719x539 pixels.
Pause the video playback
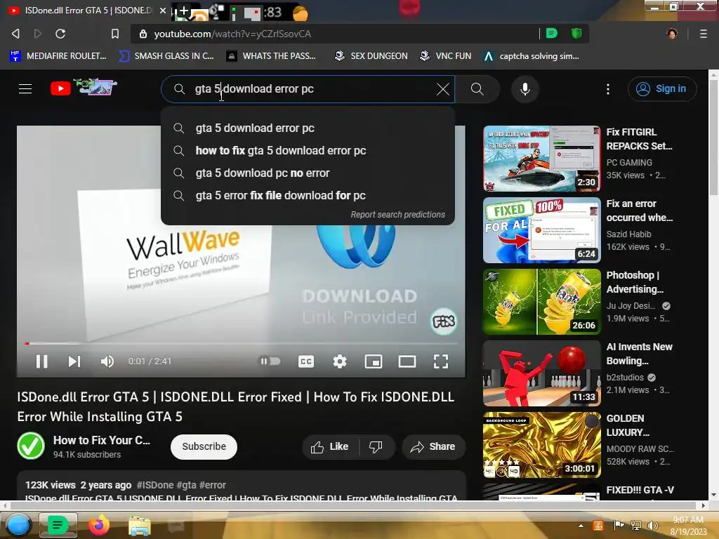(x=41, y=361)
